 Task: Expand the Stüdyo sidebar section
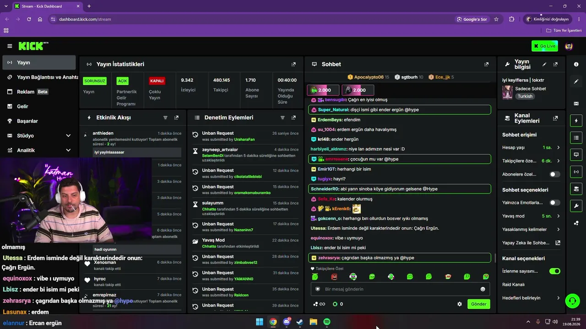[68, 136]
